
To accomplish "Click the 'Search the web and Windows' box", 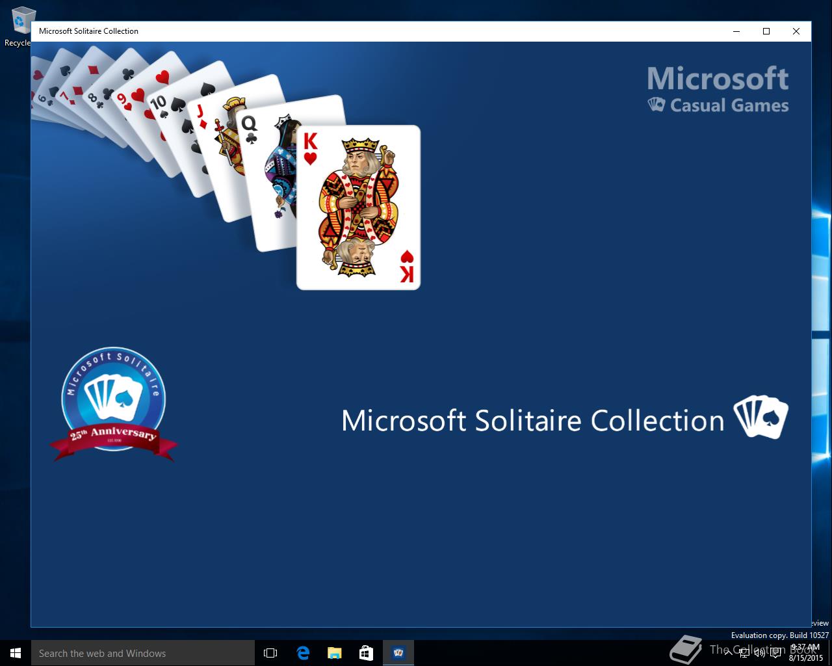I will tap(143, 653).
